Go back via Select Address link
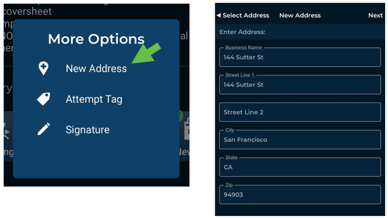This screenshot has width=388, height=218. (x=246, y=15)
